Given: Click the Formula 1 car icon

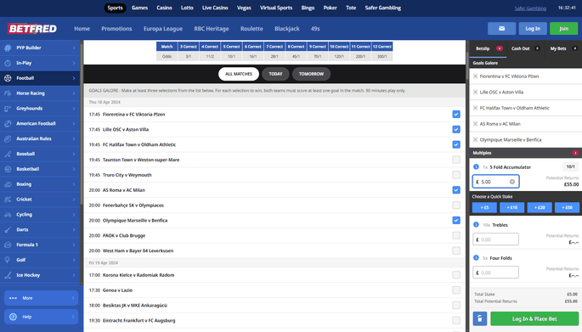Looking at the screenshot, I should (x=8, y=245).
